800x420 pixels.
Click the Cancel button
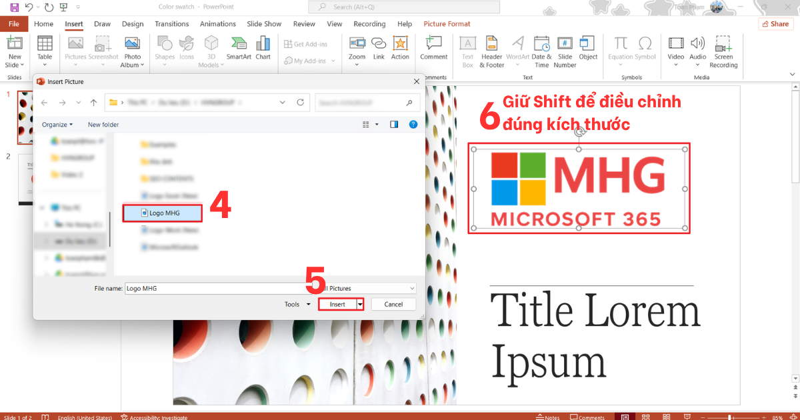[x=393, y=304]
